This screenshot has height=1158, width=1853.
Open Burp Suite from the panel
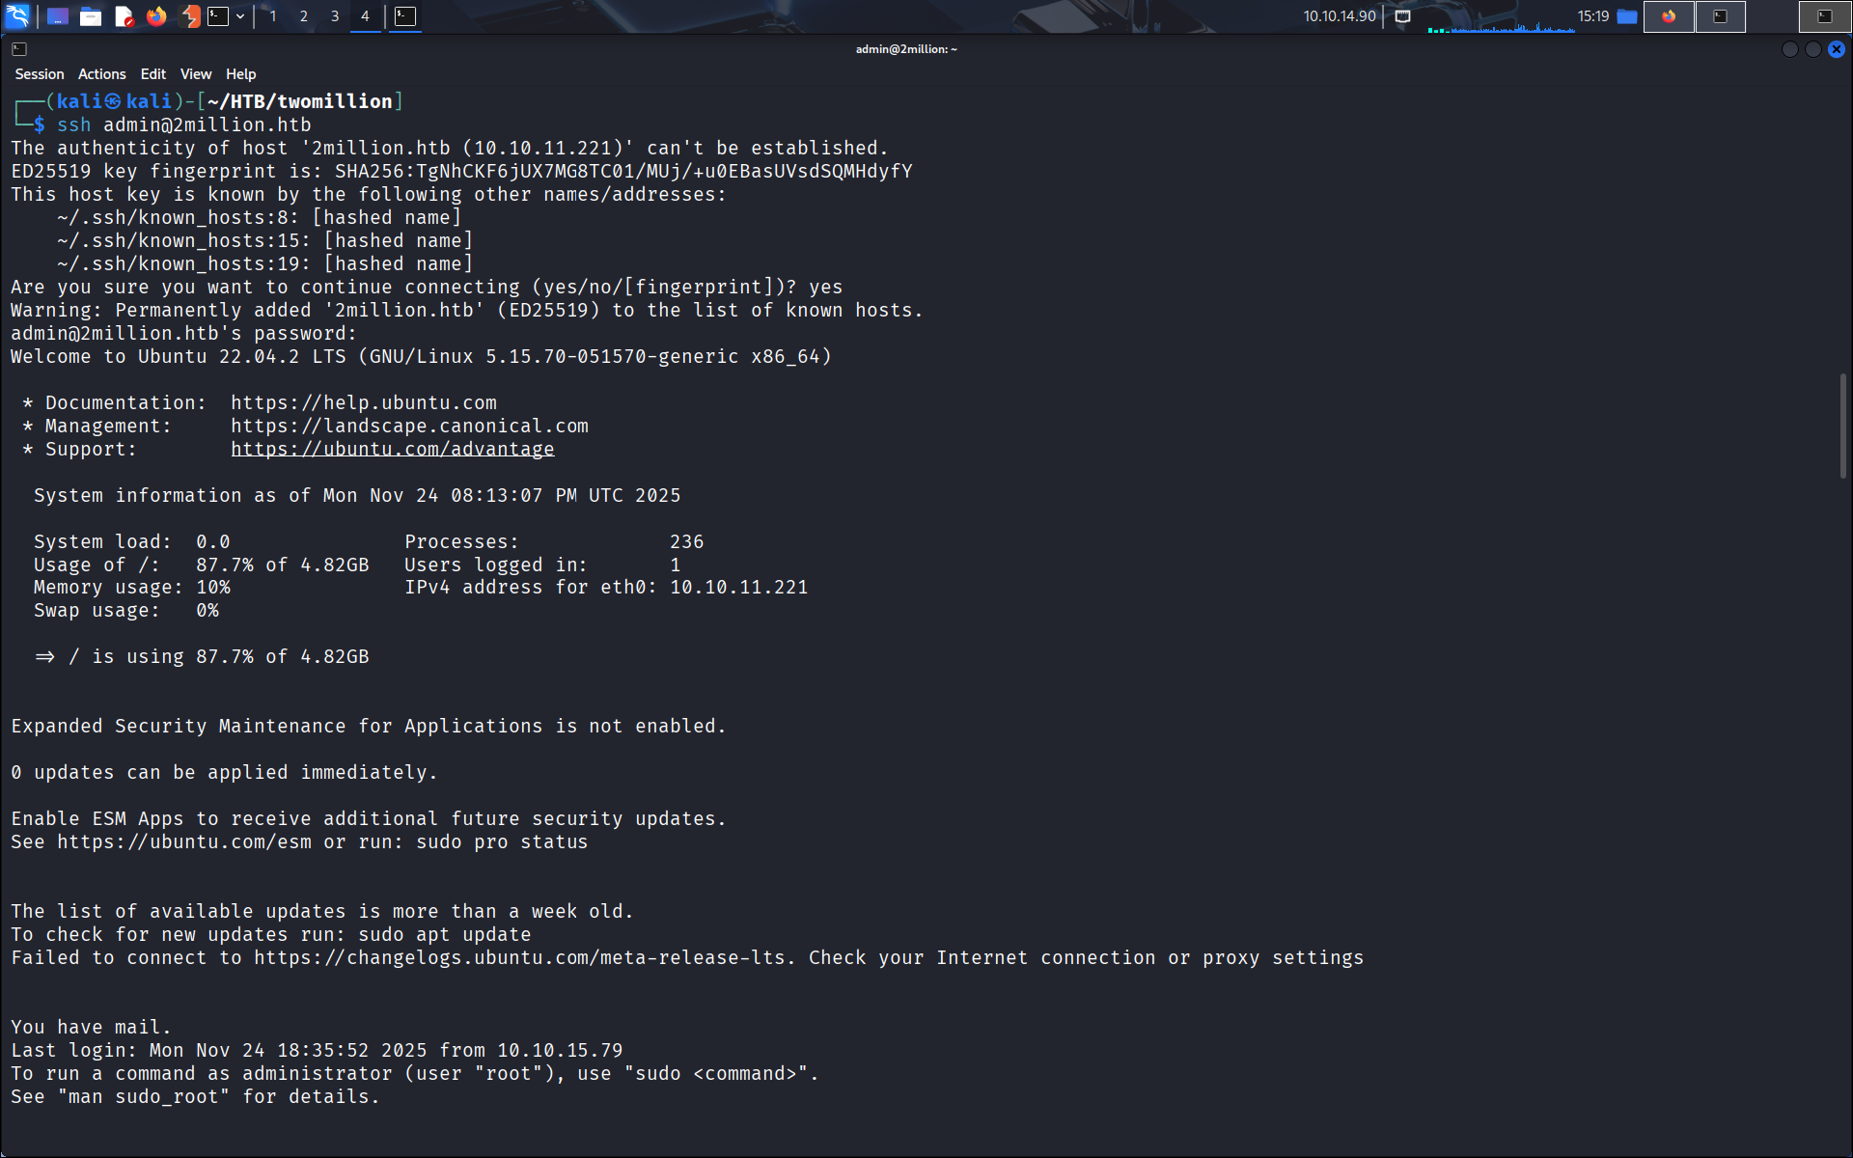(190, 16)
